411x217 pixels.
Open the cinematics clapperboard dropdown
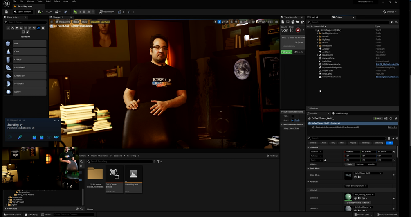click(57, 12)
